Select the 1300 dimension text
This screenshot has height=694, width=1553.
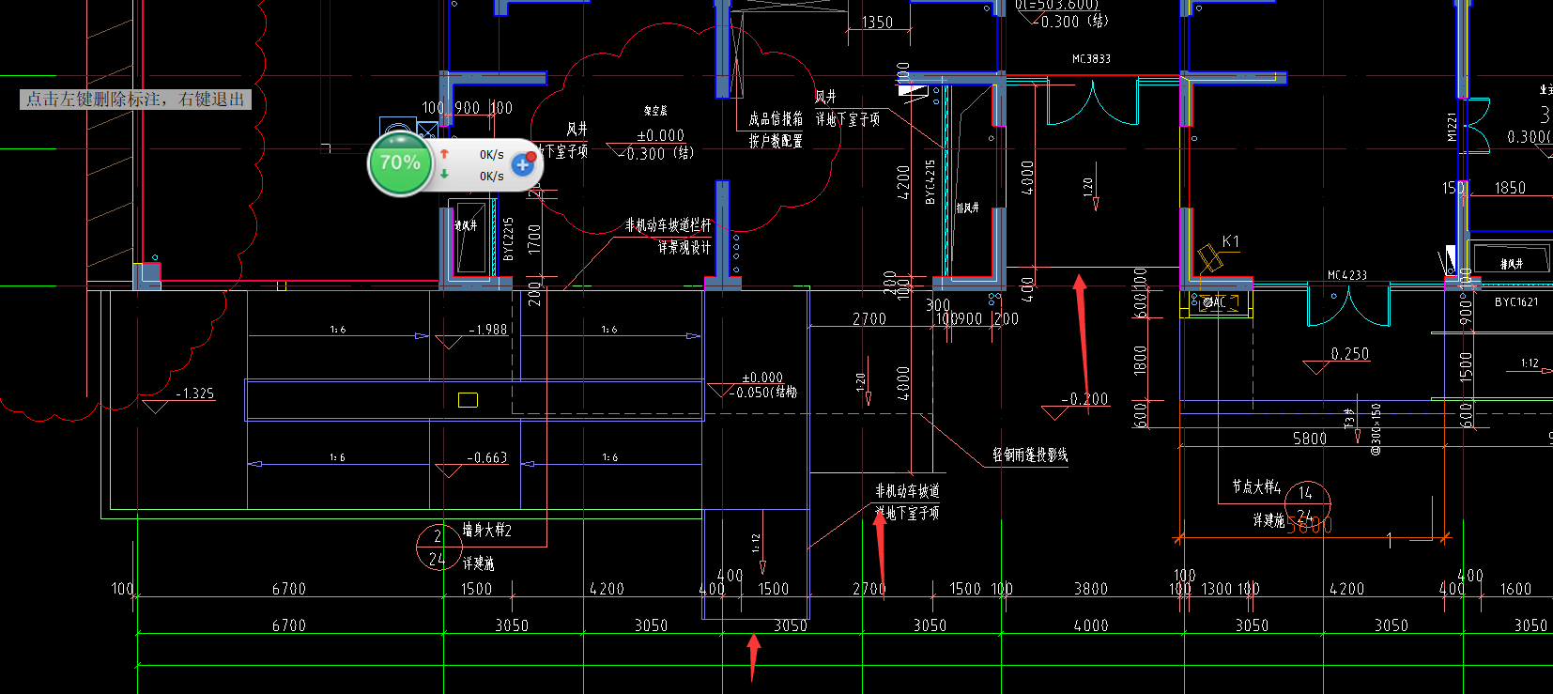click(1216, 589)
